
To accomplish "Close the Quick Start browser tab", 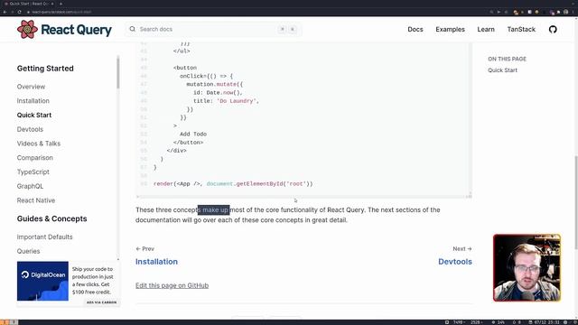I will (x=52, y=4).
